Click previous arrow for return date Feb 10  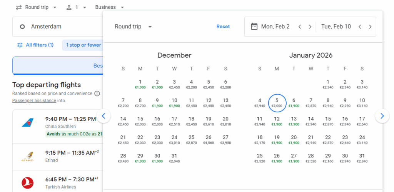[x=360, y=27]
